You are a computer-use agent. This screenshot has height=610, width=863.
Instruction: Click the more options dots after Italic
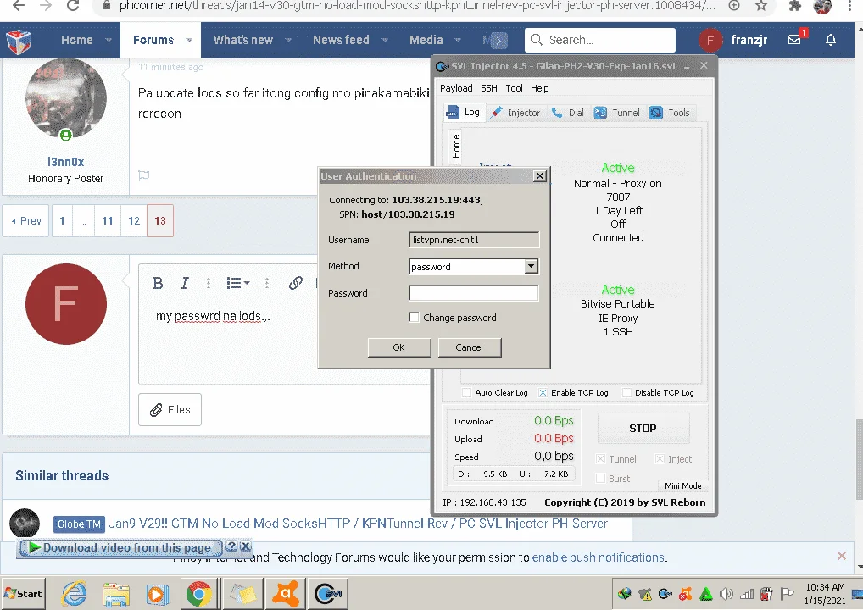point(208,283)
